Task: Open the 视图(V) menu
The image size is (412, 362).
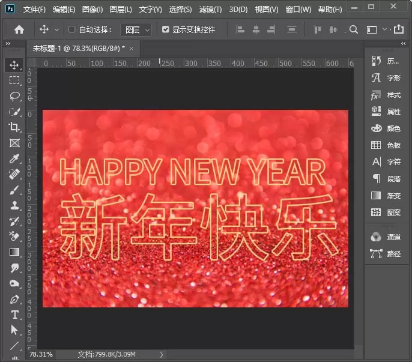Action: pos(267,10)
